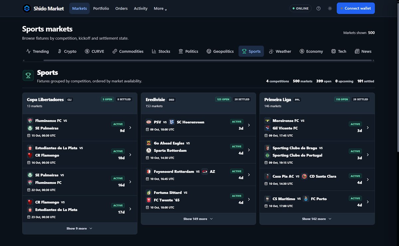Click the PSV club crest
399x246 pixels.
(x=149, y=122)
